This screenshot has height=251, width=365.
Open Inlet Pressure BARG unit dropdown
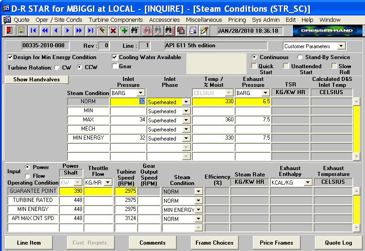(x=141, y=93)
